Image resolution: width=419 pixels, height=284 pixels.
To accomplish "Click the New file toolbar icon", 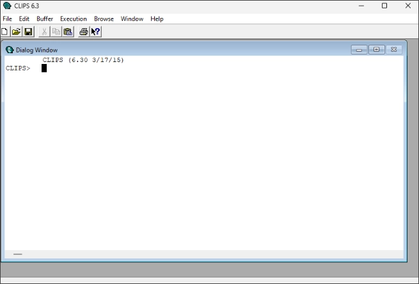I will 4,32.
